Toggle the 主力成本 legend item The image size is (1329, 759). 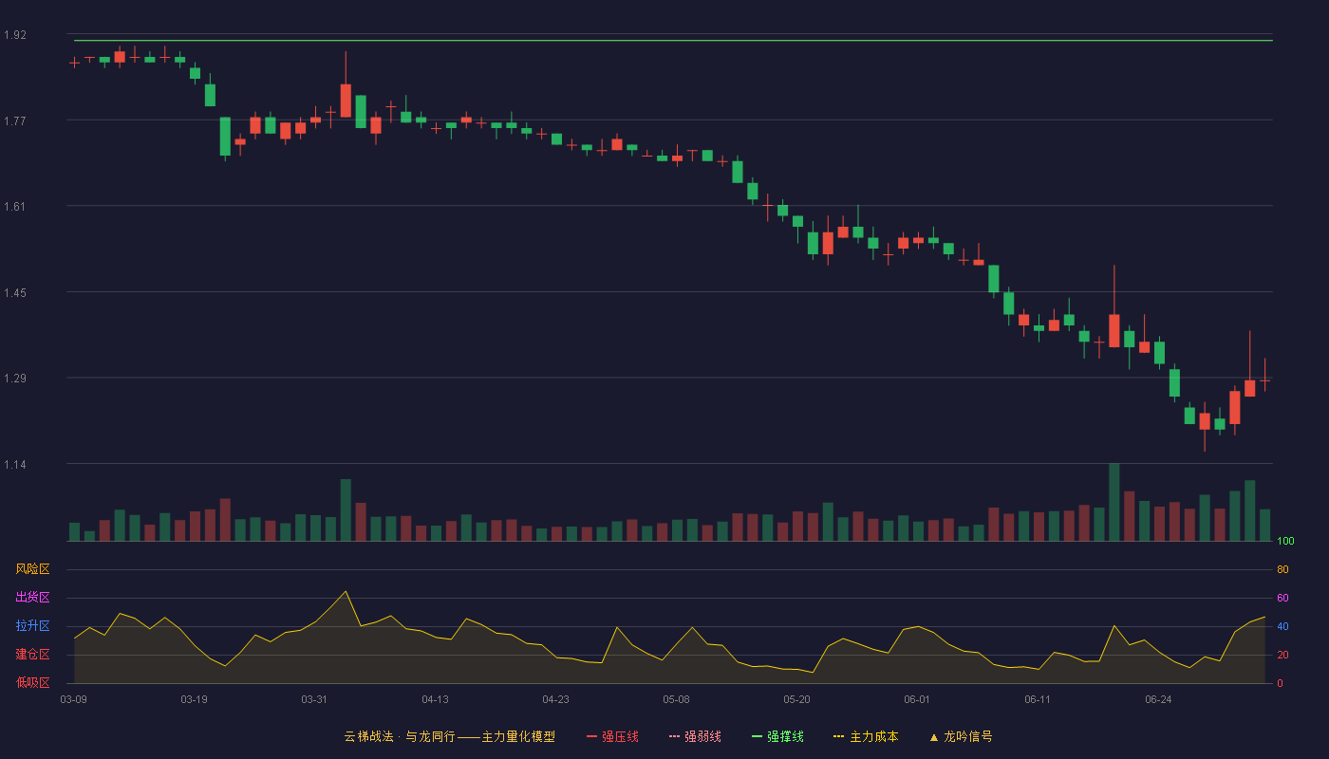(x=866, y=736)
